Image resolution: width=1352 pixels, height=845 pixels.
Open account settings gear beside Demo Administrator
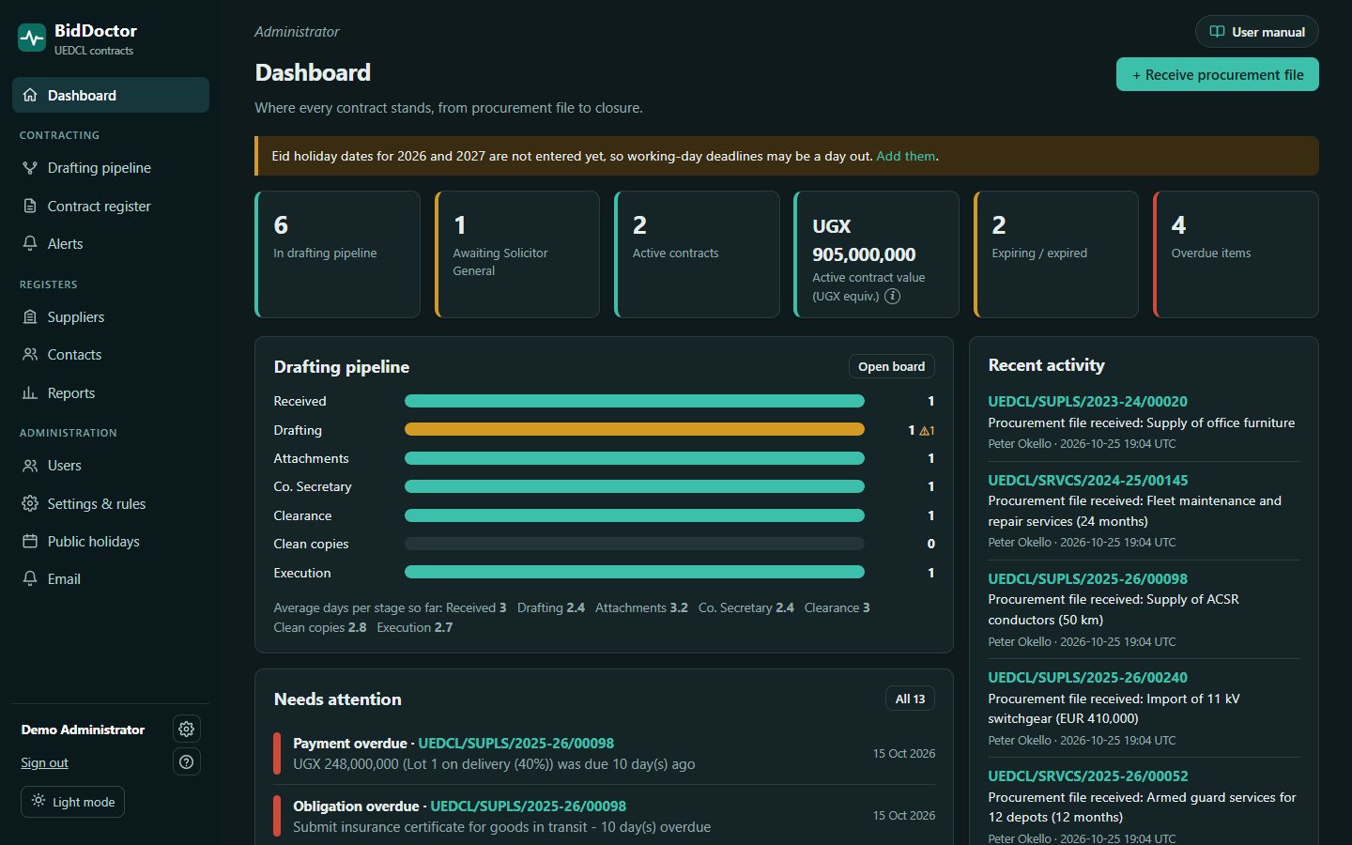click(187, 729)
